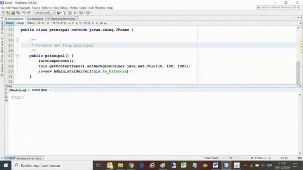Image resolution: width=303 pixels, height=170 pixels.
Task: Click the Debug Project toolbar icon
Action: pos(81,13)
